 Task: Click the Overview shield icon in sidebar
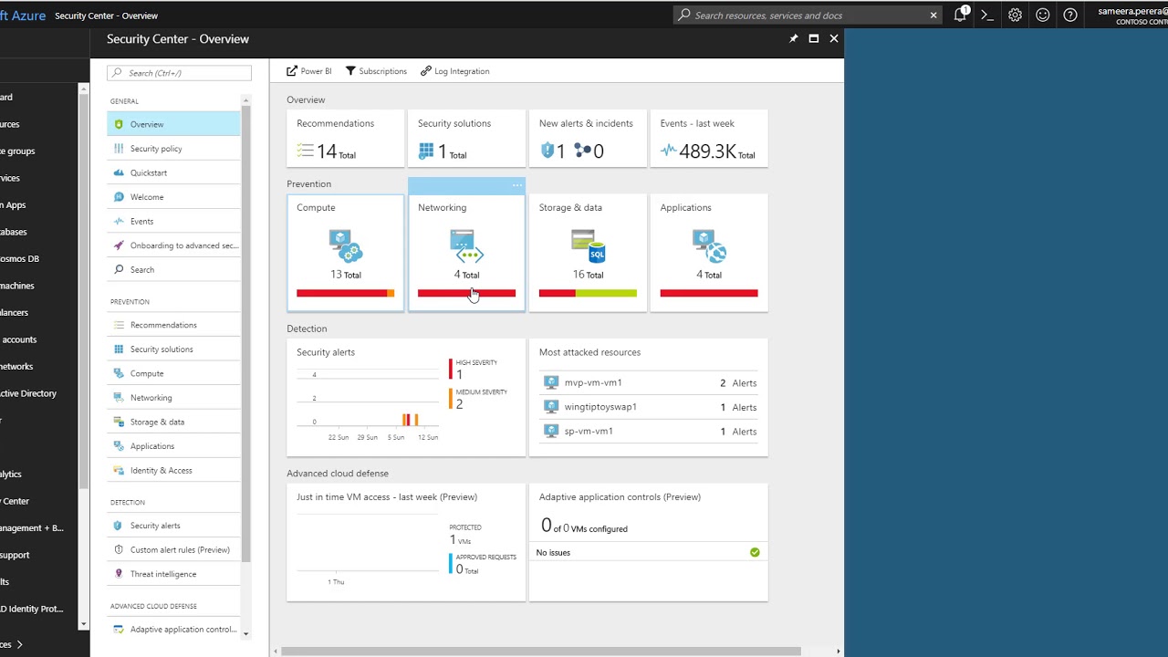pos(119,124)
